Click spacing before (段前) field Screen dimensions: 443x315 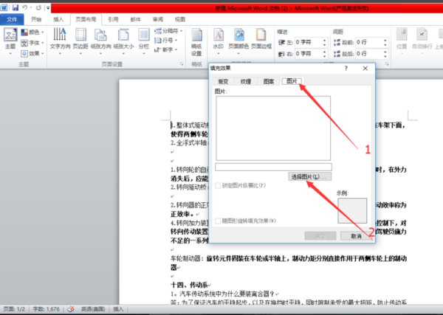[x=369, y=42]
